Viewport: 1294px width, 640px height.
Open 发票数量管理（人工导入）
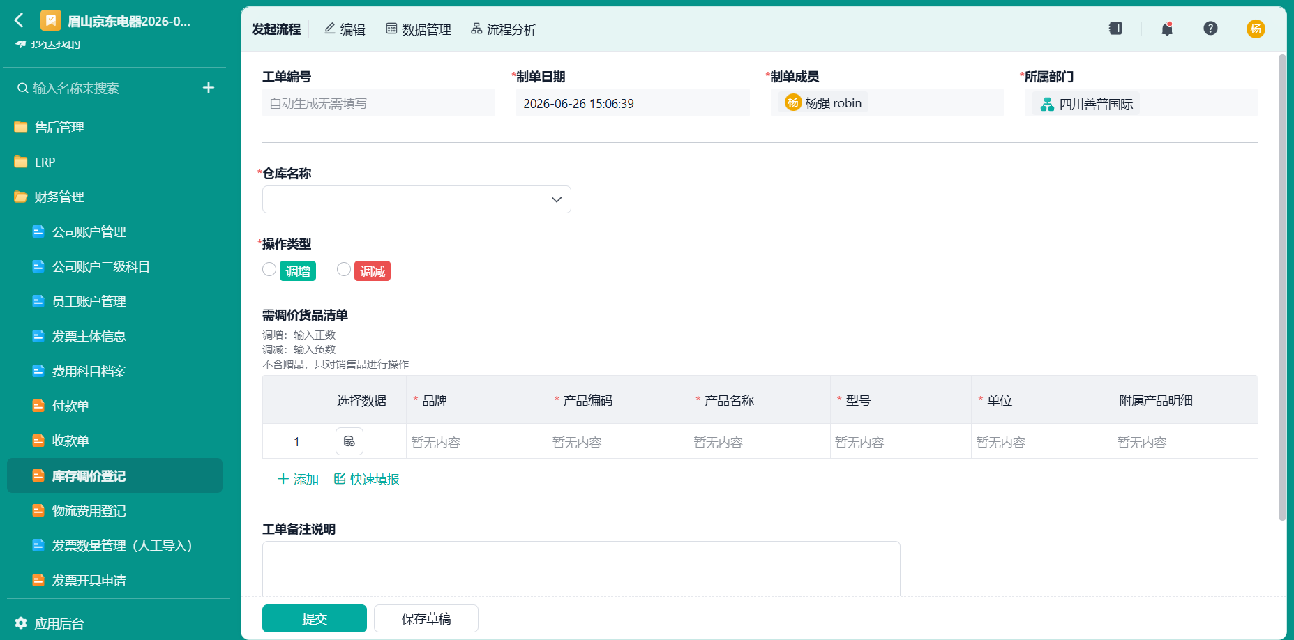click(x=114, y=545)
